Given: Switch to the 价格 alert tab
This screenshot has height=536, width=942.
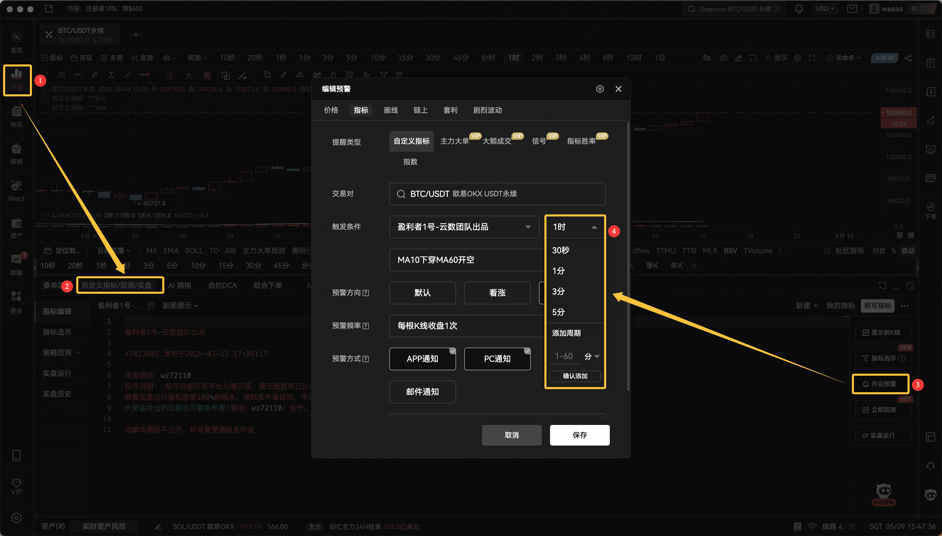Looking at the screenshot, I should pyautogui.click(x=331, y=111).
